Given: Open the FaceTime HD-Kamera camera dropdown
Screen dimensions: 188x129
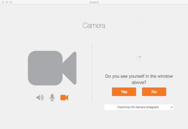Looking at the screenshot, I should pos(139,107).
